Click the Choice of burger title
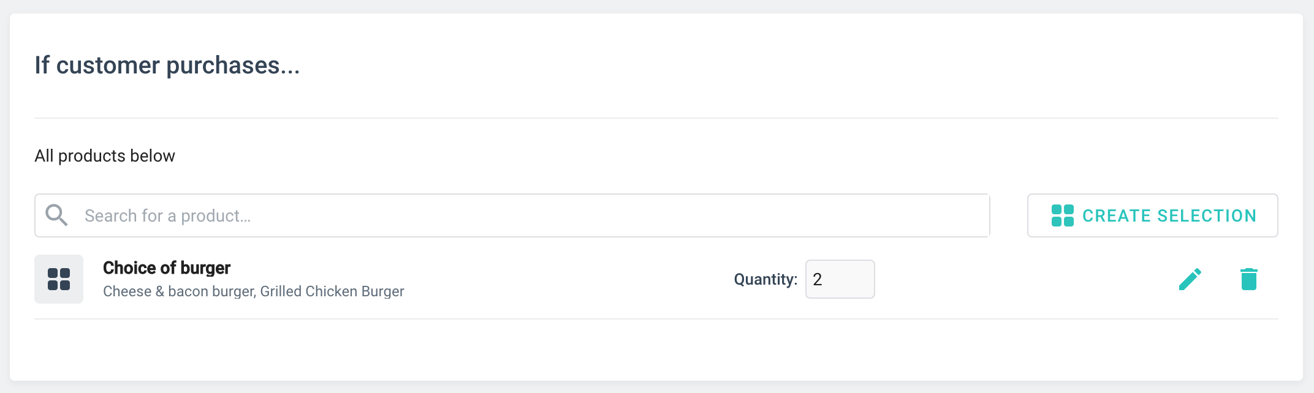 tap(166, 268)
